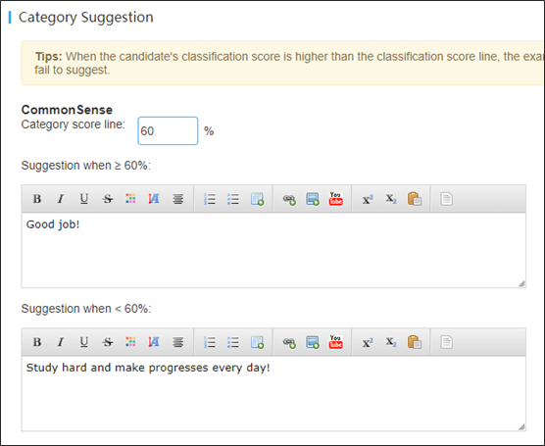Grab resize handle of 'Study hard' editor
The height and width of the screenshot is (446, 545).
click(521, 426)
